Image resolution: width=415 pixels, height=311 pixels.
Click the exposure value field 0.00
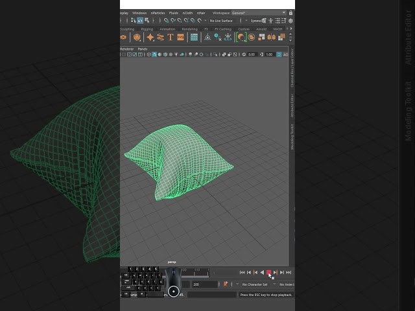(252, 54)
